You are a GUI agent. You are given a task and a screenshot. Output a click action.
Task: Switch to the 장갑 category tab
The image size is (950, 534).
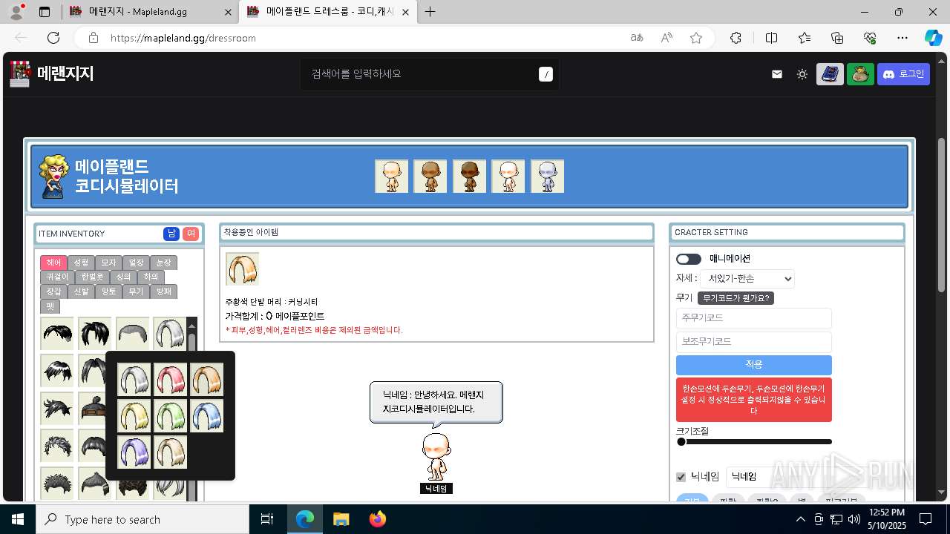(x=53, y=291)
